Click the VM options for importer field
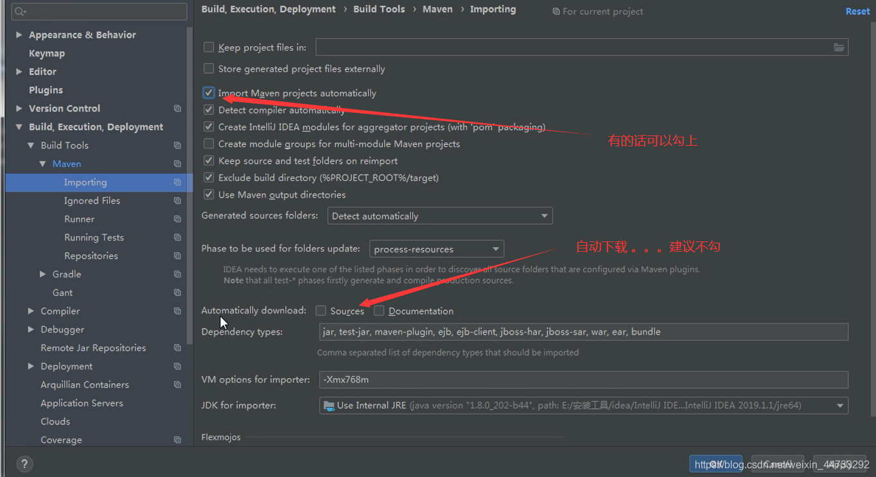Viewport: 876px width, 477px height. 584,379
